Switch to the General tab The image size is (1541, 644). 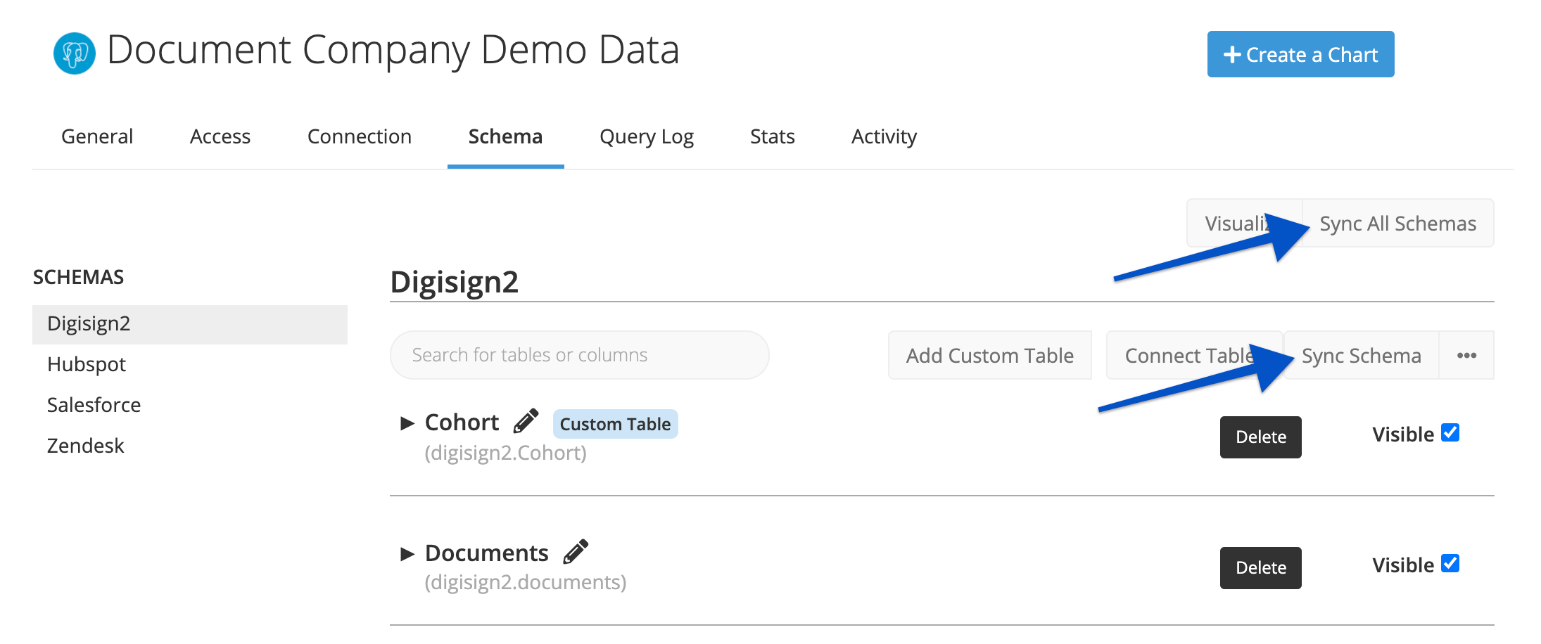pyautogui.click(x=97, y=136)
